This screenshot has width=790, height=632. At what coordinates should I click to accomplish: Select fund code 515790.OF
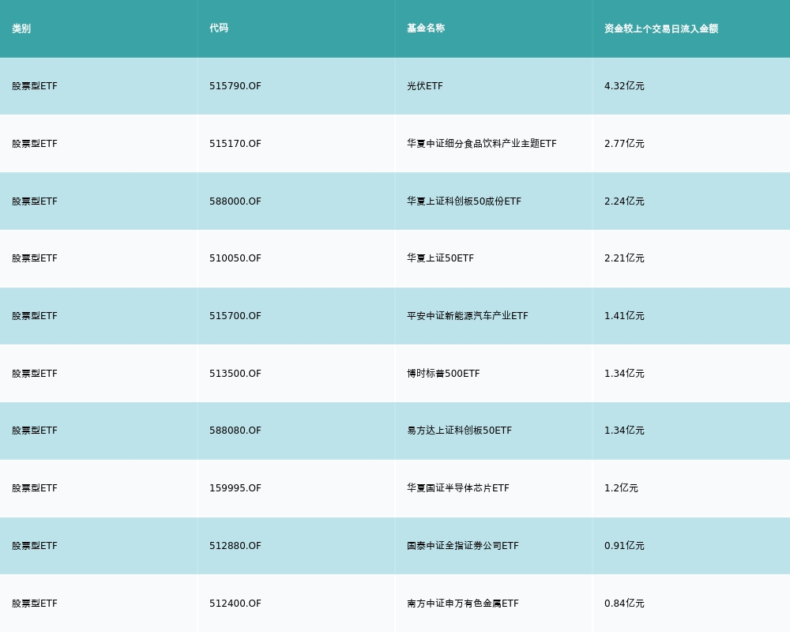coord(235,86)
